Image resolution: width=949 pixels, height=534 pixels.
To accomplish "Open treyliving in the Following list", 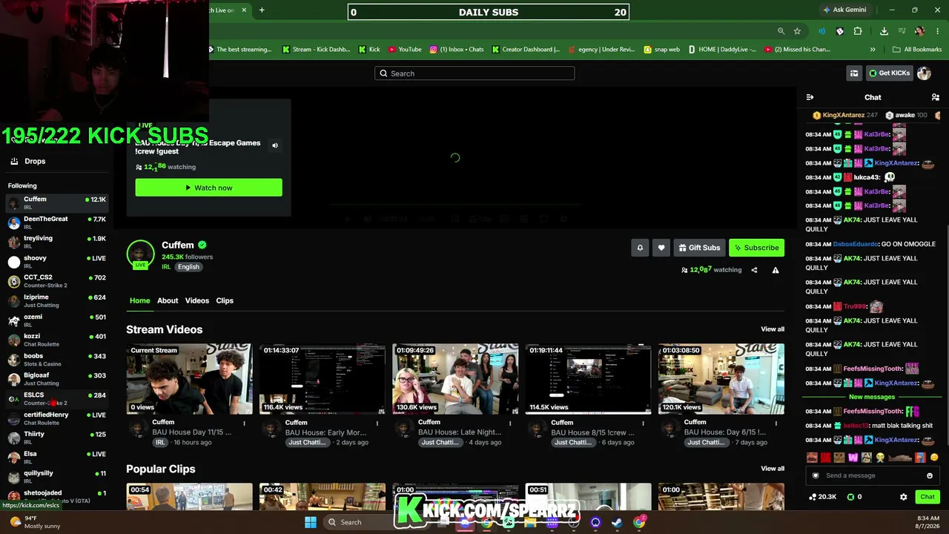I will click(x=58, y=242).
